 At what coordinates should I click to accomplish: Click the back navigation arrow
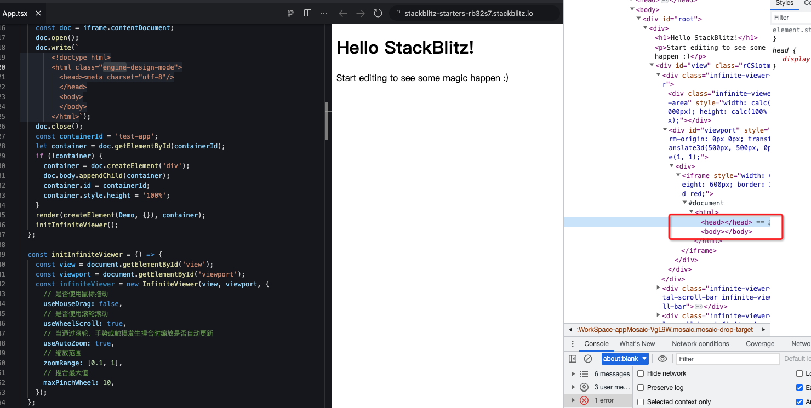pos(344,13)
